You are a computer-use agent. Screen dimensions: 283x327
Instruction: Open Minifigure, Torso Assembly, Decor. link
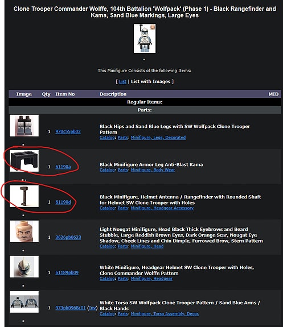click(165, 314)
